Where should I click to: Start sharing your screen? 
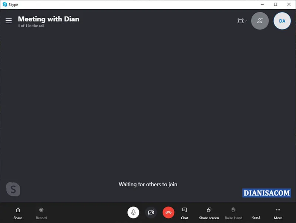[209, 213]
